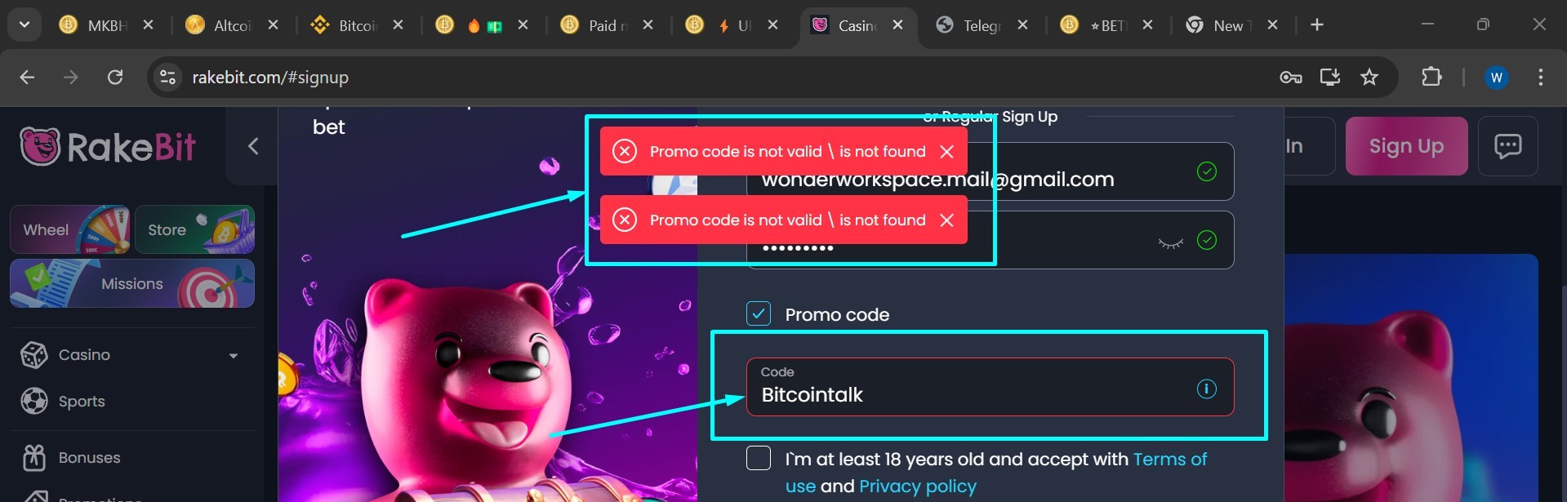
Task: Dismiss the first promo code error toast
Action: coord(946,152)
